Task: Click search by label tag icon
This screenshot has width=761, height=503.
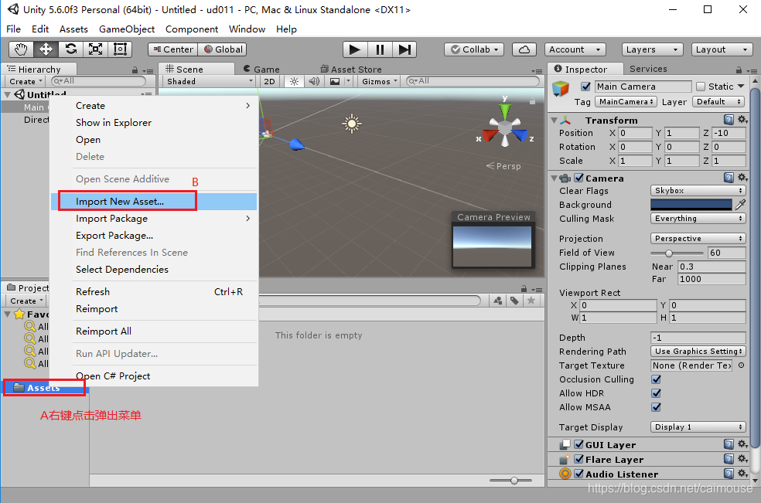Action: pyautogui.click(x=514, y=301)
